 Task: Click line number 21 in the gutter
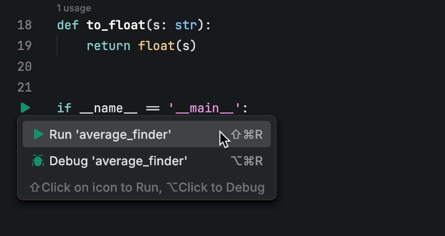tap(24, 87)
